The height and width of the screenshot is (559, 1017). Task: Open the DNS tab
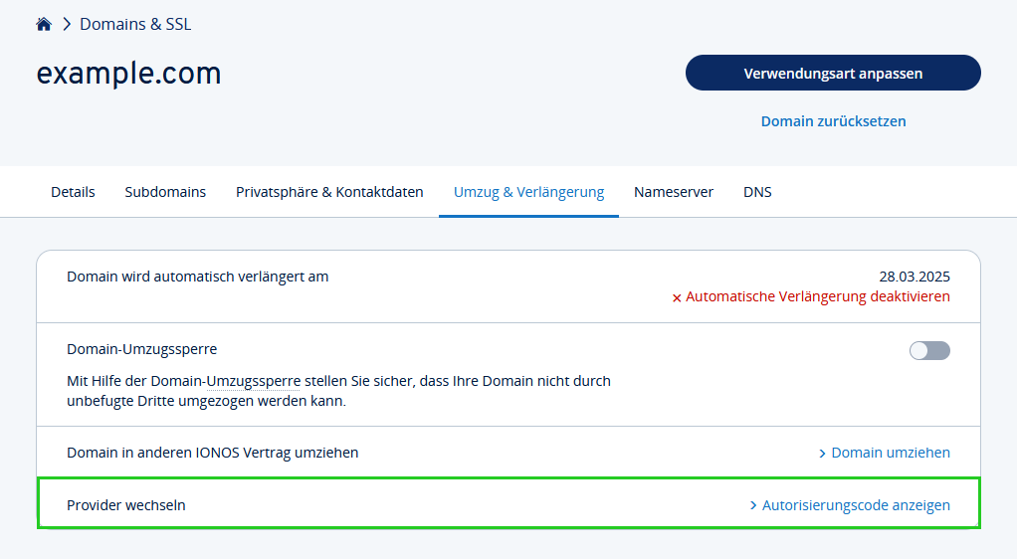pos(757,192)
